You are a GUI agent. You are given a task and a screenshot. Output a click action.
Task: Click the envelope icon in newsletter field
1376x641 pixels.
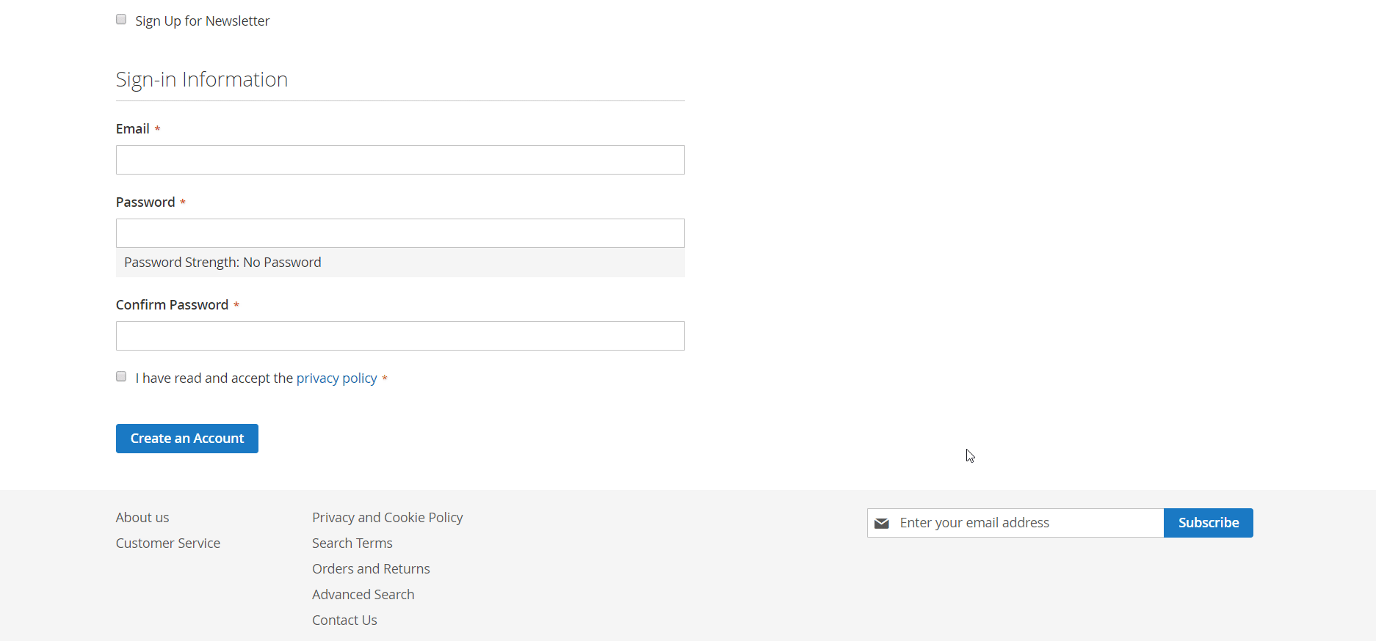coord(882,523)
